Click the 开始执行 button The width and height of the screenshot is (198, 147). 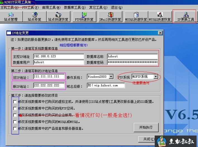146,127
